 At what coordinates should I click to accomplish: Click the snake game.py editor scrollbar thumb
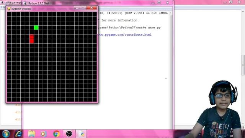pyautogui.click(x=243, y=65)
